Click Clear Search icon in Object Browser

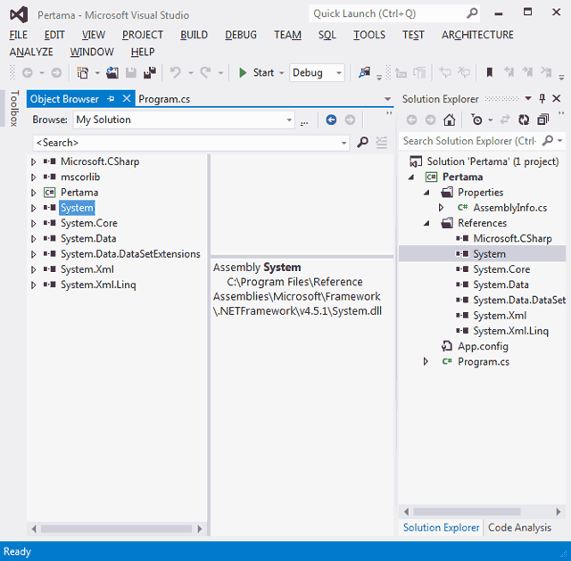click(382, 143)
